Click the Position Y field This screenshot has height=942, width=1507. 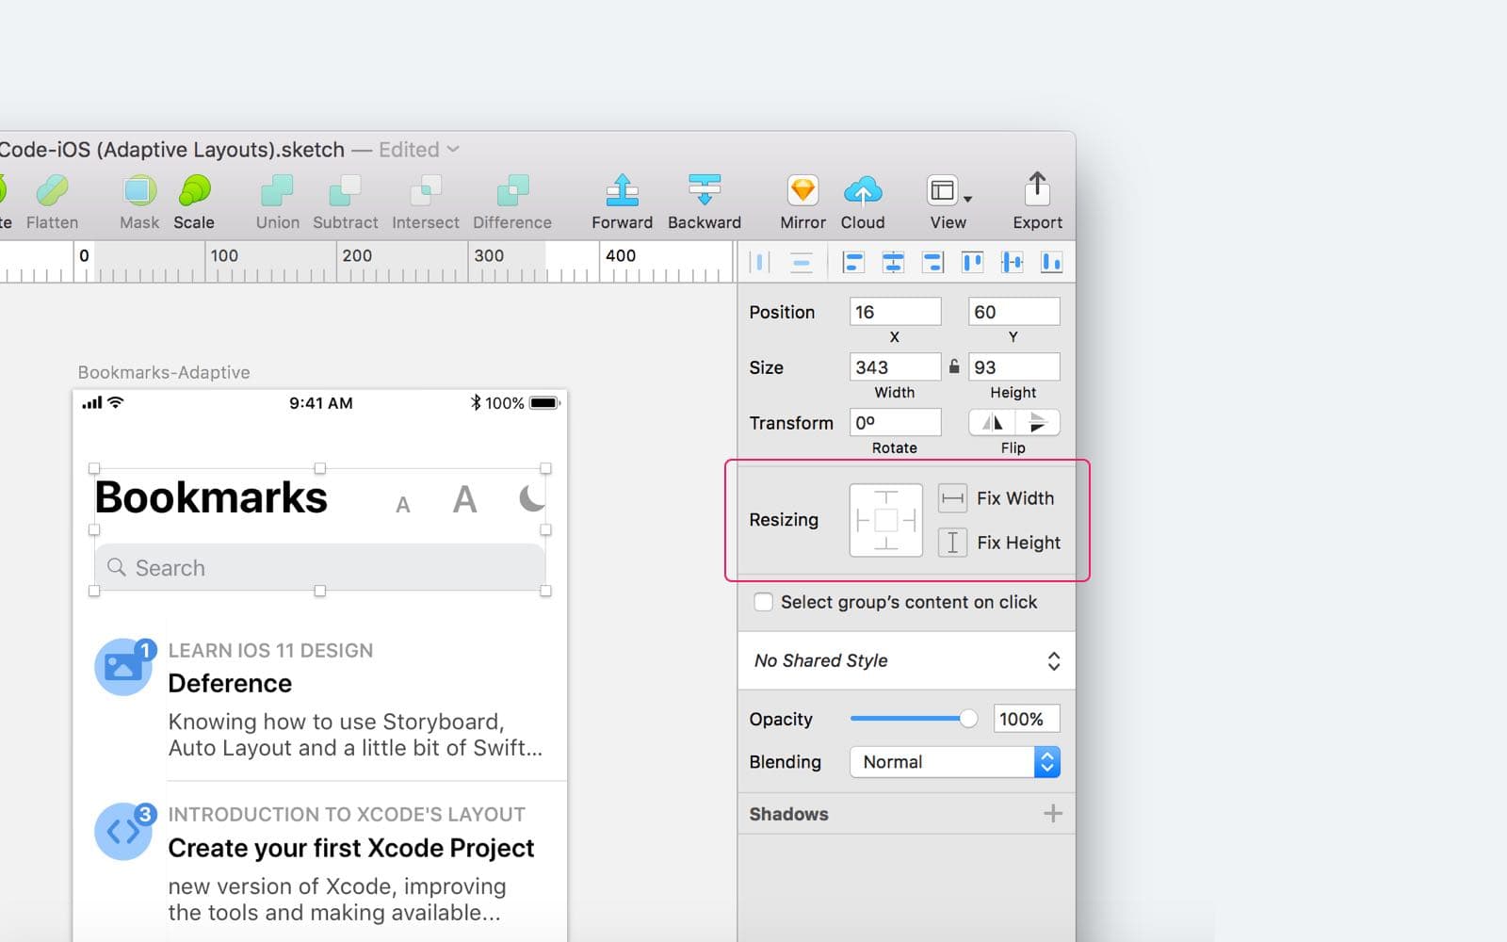tap(1013, 312)
